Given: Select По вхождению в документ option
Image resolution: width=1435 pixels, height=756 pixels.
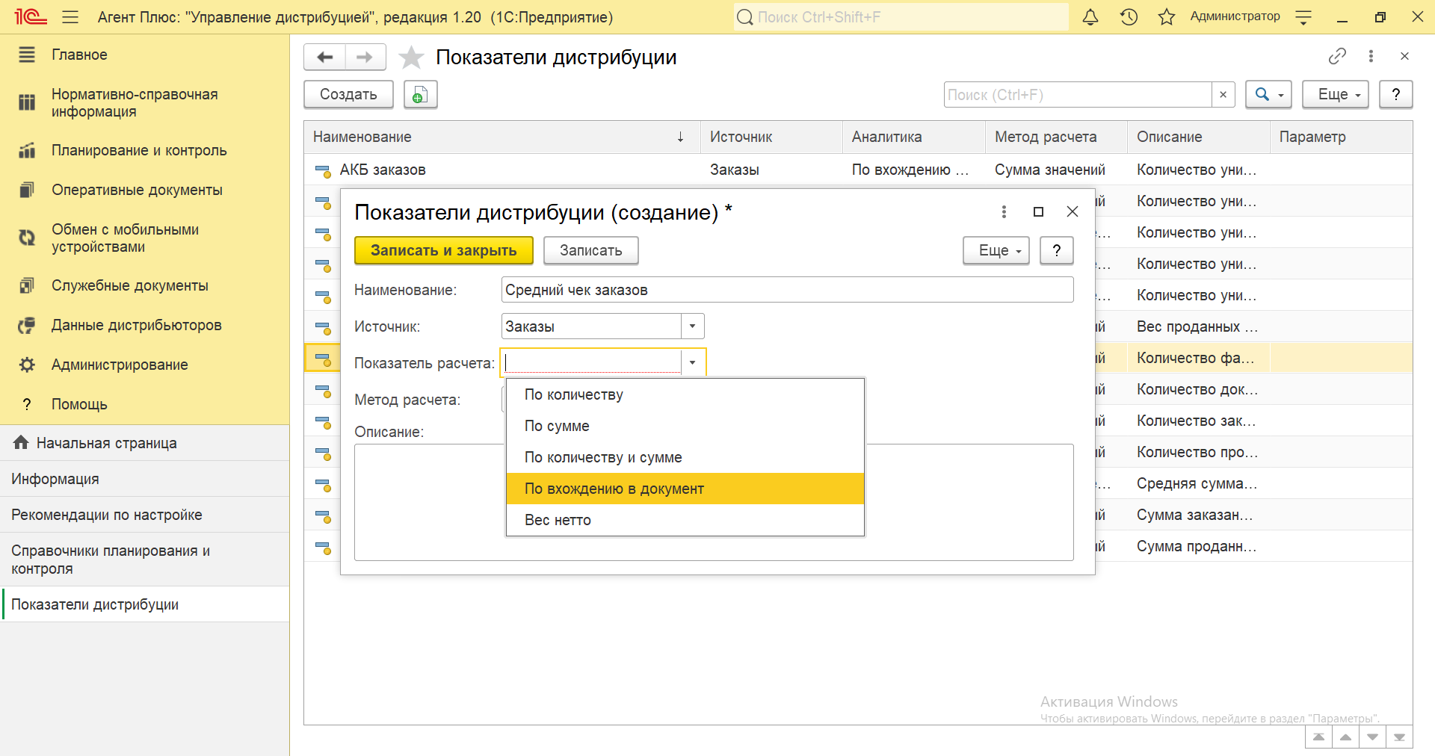Looking at the screenshot, I should pyautogui.click(x=685, y=489).
